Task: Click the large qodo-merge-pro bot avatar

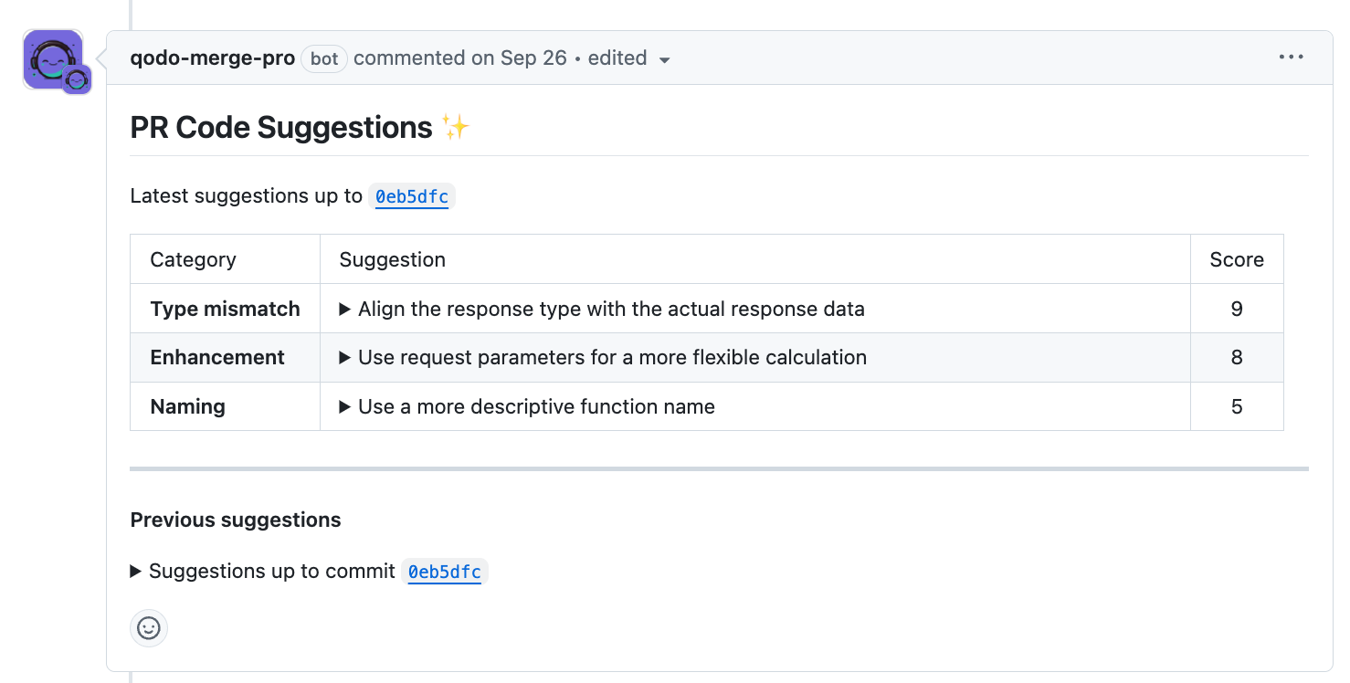Action: (50, 57)
